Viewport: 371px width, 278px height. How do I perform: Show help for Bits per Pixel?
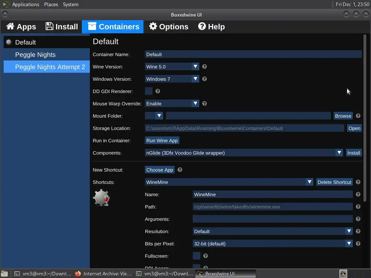358,244
